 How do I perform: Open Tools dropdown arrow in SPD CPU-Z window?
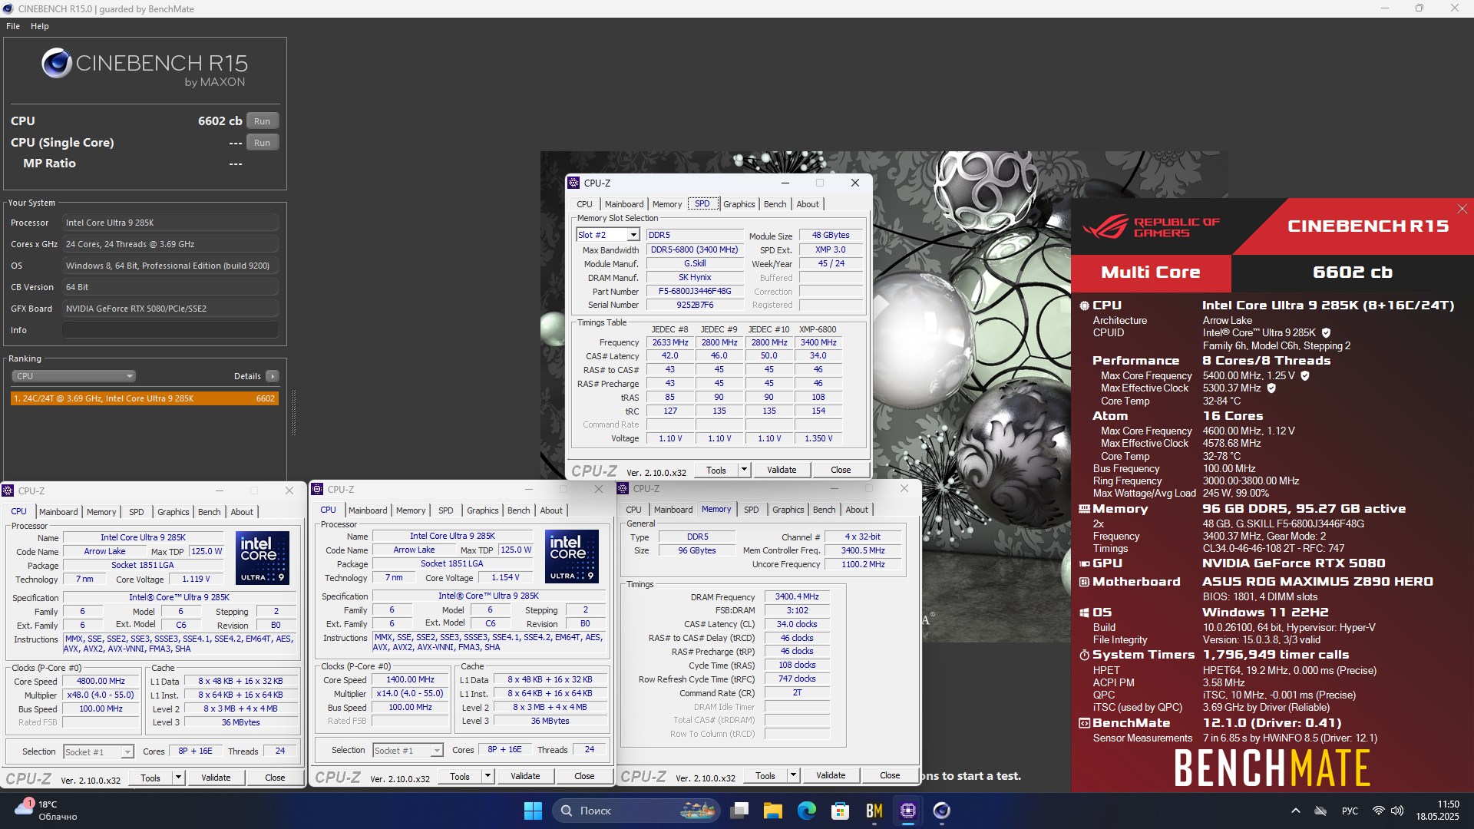point(744,470)
